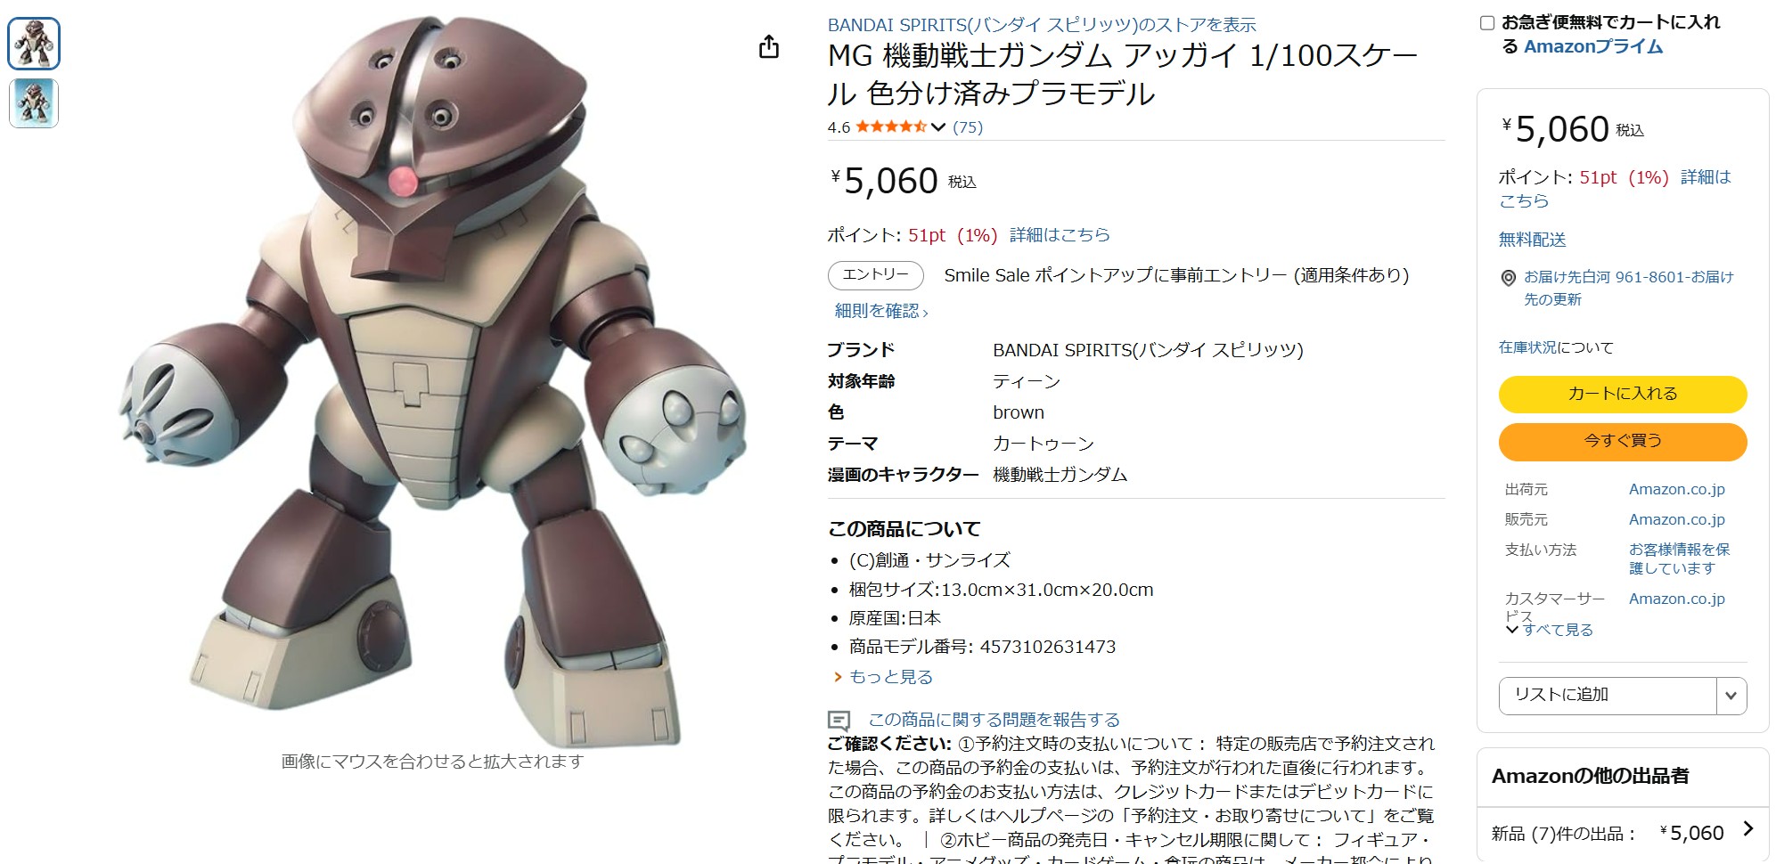The image size is (1776, 864).
Task: Enable the お急ぎ便無料 Amazon Prime checkbox
Action: (x=1487, y=23)
